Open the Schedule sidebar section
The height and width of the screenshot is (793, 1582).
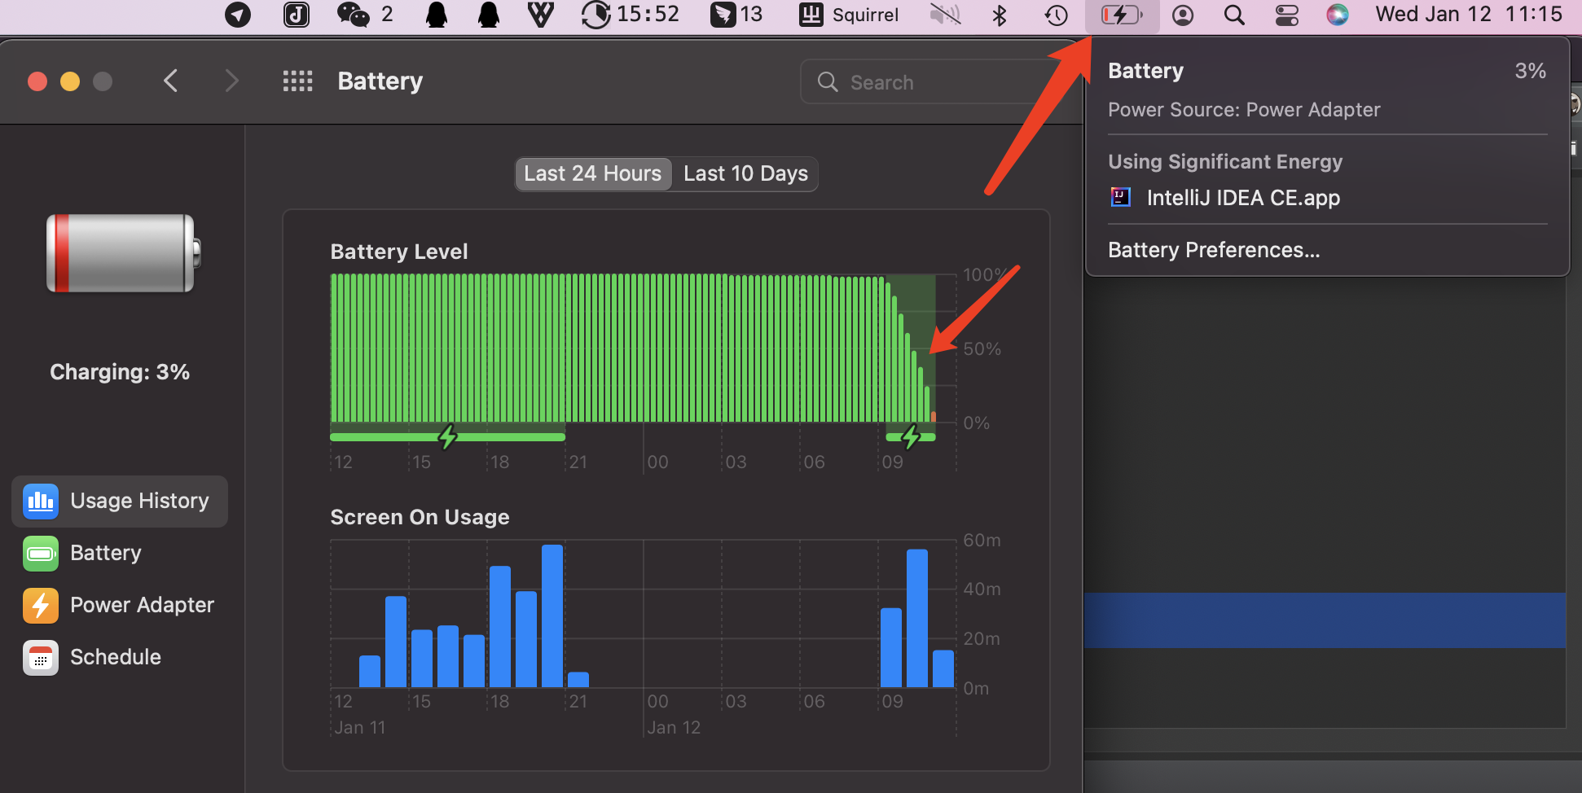pyautogui.click(x=120, y=657)
